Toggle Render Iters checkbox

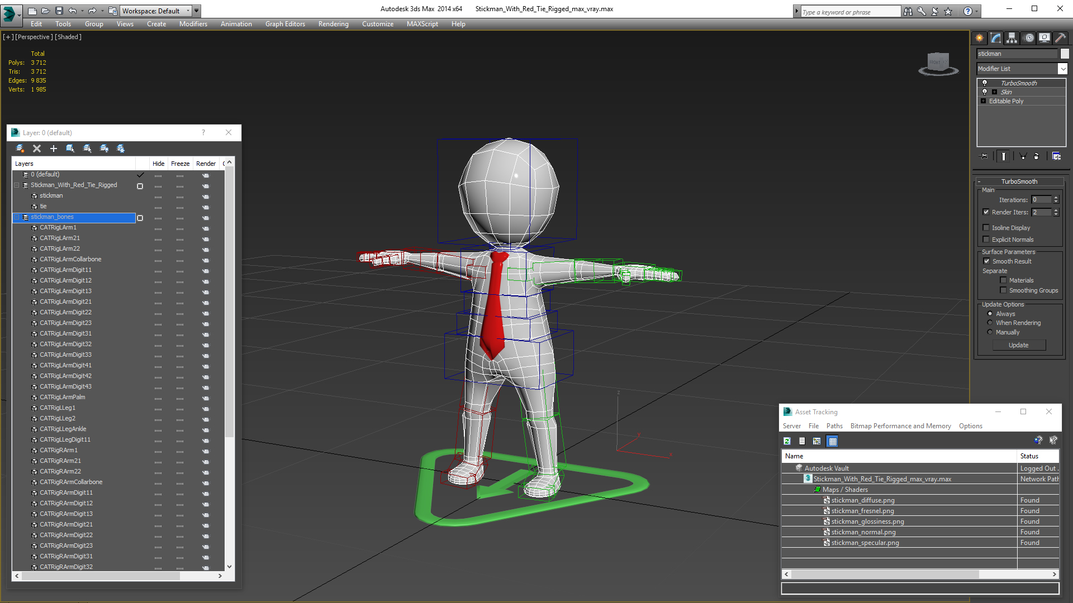tap(986, 212)
